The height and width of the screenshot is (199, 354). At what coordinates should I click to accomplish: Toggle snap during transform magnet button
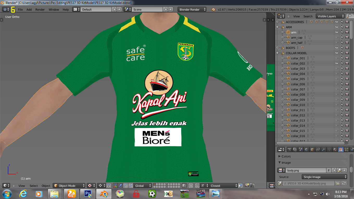[197, 186]
